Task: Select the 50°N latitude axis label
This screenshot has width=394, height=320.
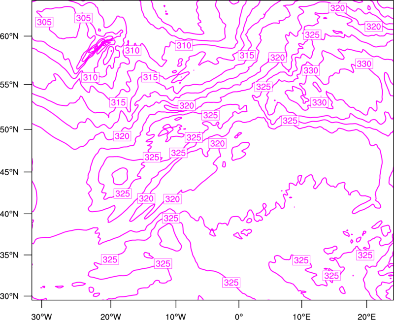Action: (x=9, y=129)
